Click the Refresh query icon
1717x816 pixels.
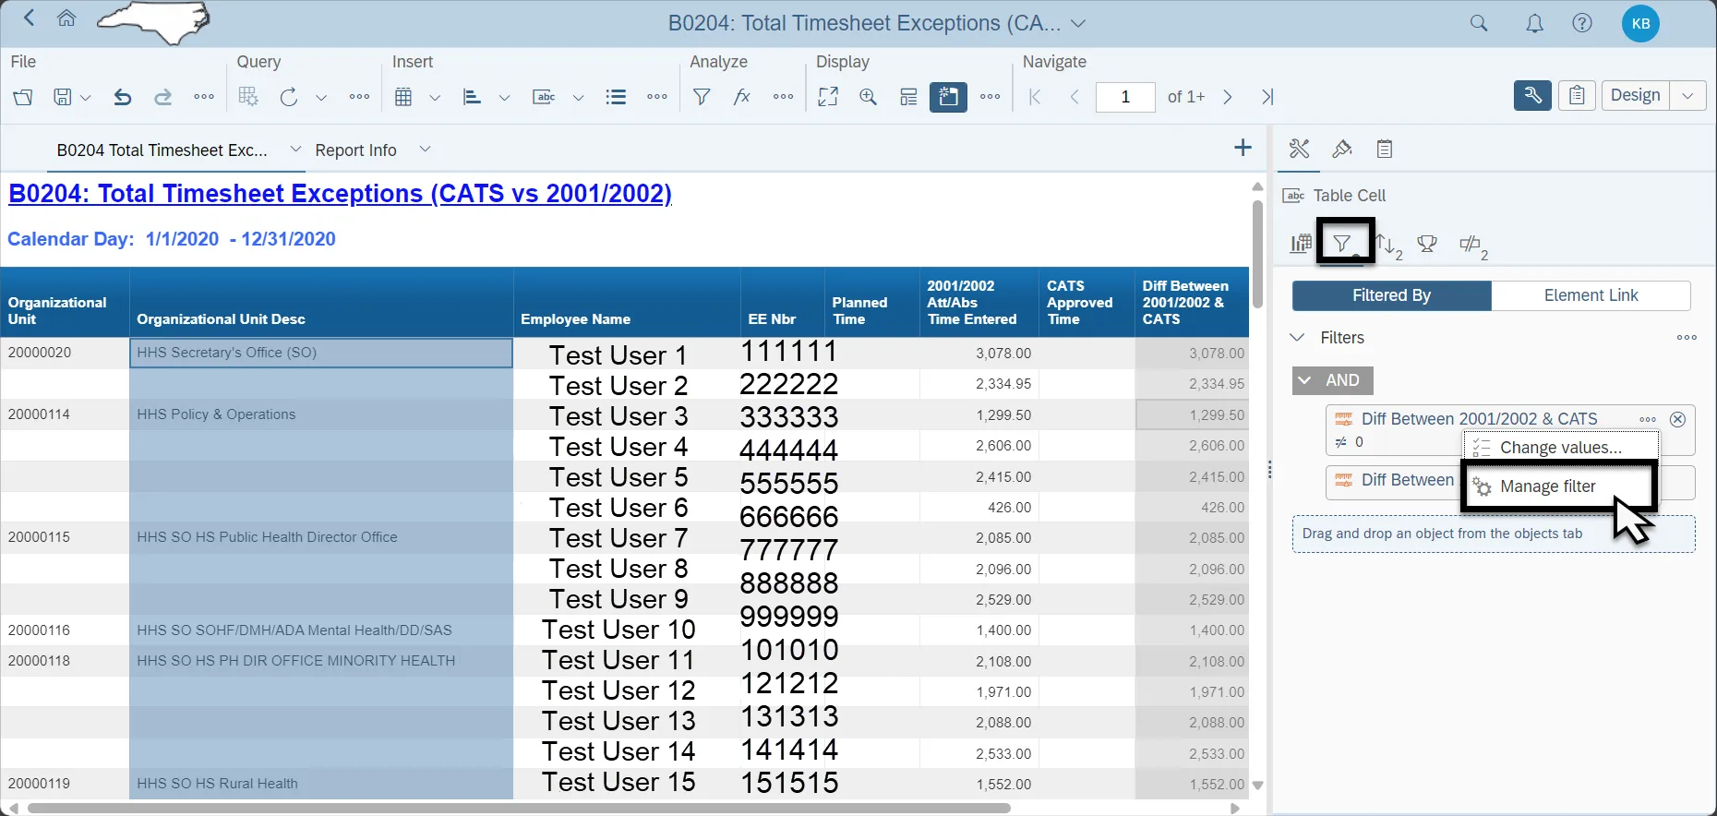point(289,97)
